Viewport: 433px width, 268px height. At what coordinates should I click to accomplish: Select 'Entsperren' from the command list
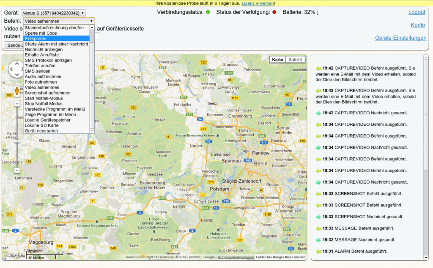[56, 38]
